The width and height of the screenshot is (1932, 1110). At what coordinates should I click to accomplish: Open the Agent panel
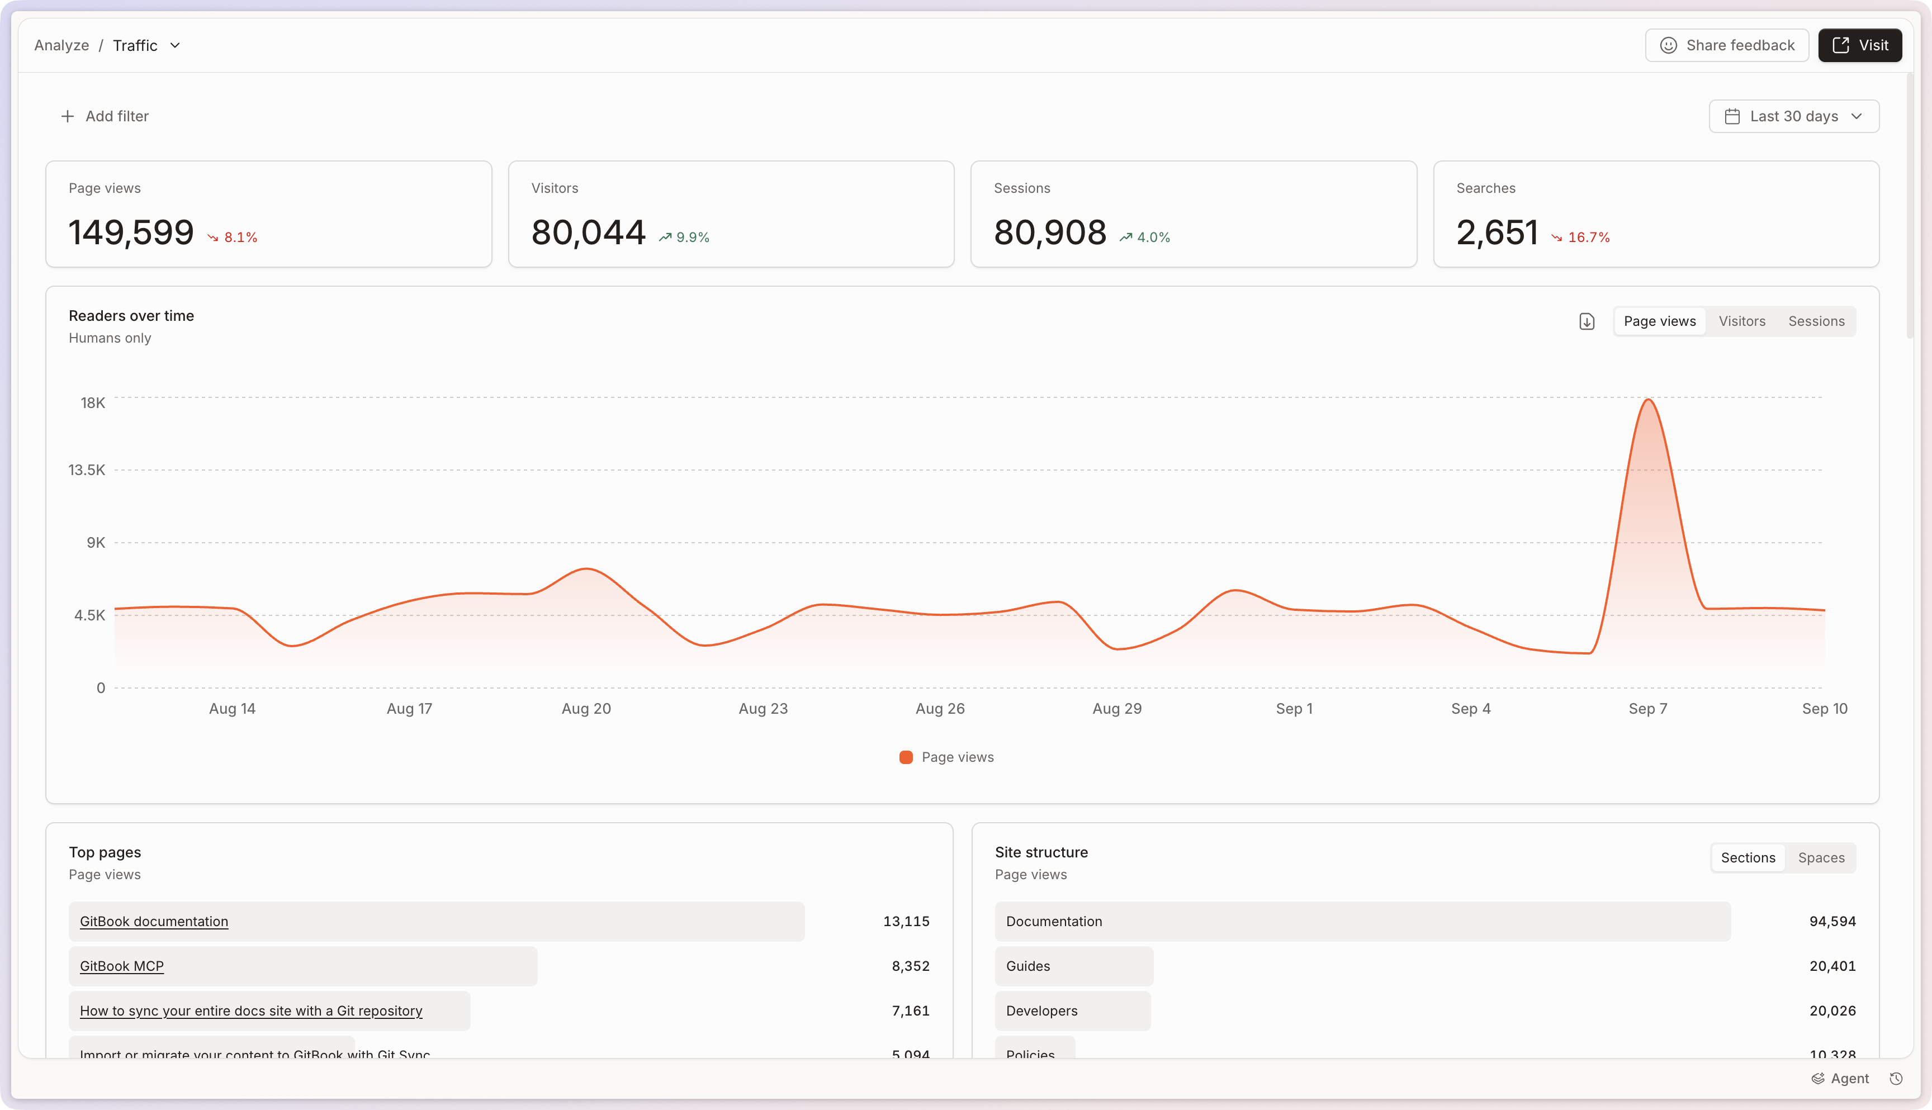tap(1840, 1078)
